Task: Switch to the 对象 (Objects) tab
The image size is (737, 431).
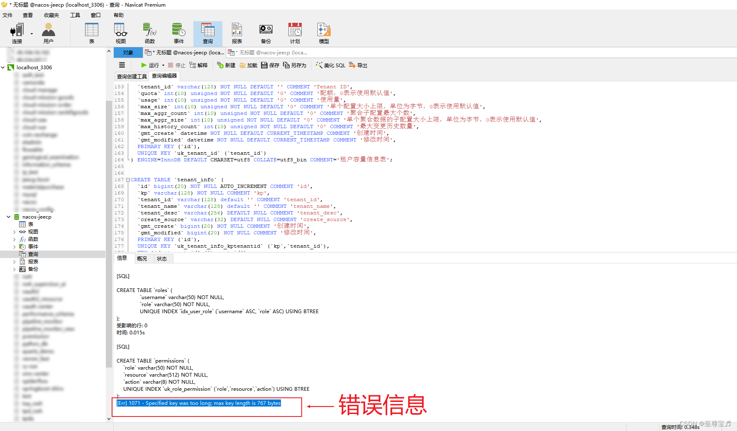Action: point(128,53)
